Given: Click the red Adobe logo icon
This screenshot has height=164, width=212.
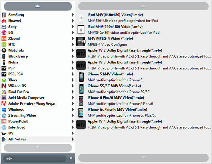Looking at the screenshot, I should click(4, 103).
